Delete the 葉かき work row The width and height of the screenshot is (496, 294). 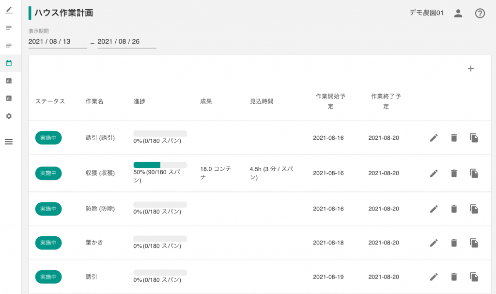coord(454,243)
